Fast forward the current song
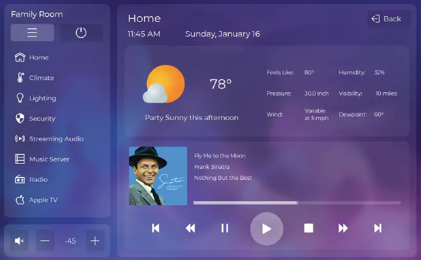The height and width of the screenshot is (260, 421). (x=343, y=228)
